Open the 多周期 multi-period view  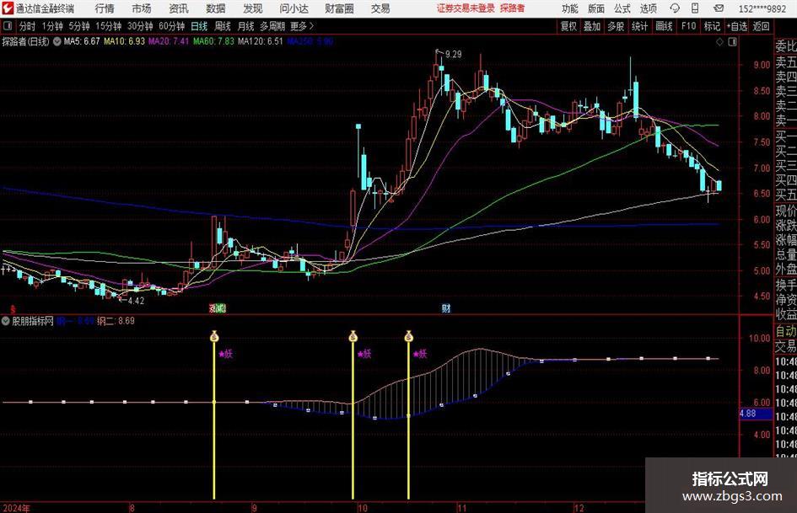[x=272, y=26]
